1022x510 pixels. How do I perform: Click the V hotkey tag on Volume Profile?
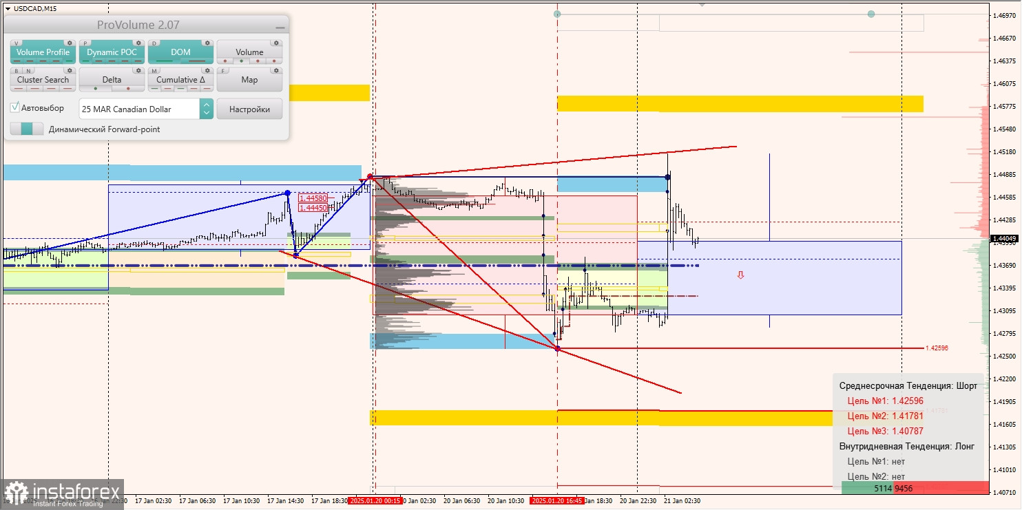point(17,43)
